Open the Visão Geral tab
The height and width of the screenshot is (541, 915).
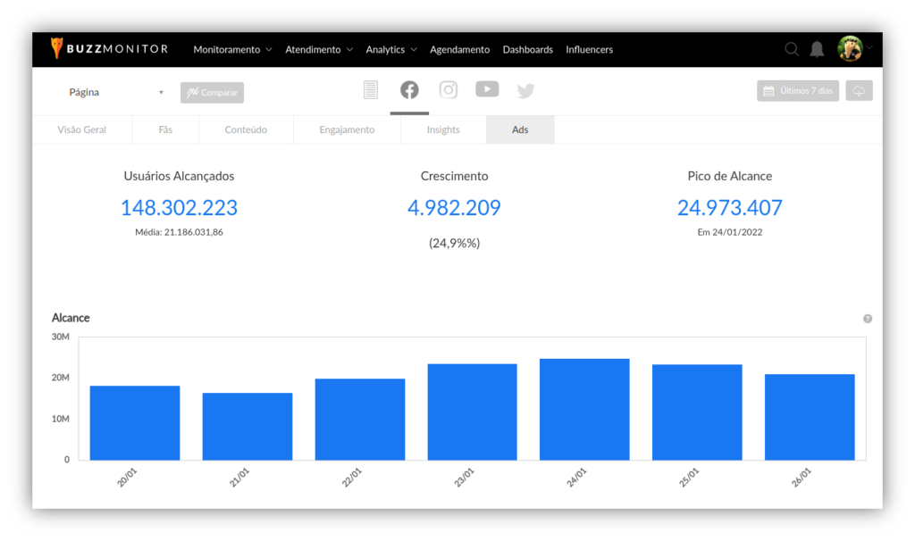[x=82, y=129]
